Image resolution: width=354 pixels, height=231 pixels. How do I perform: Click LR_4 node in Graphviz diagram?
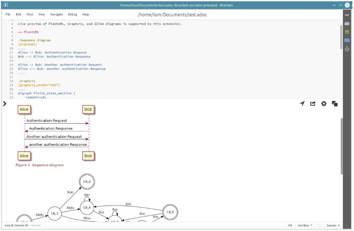tap(87, 182)
